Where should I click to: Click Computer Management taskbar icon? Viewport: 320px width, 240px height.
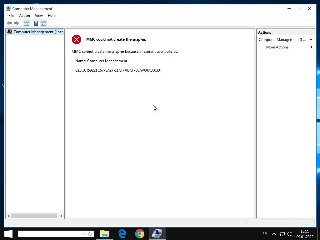coord(157,234)
